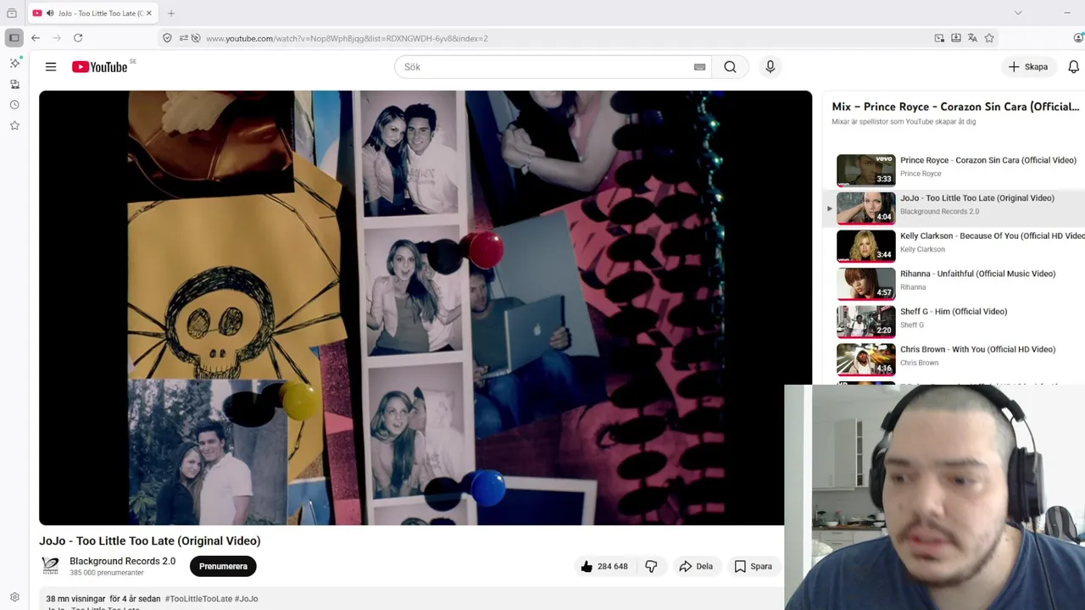Dislike the video with thumbs down

pyautogui.click(x=651, y=566)
